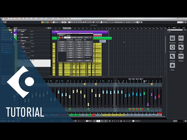Click tempo value 126.000 in transport
Viewport: 187px width, 140px height.
pyautogui.click(x=136, y=121)
